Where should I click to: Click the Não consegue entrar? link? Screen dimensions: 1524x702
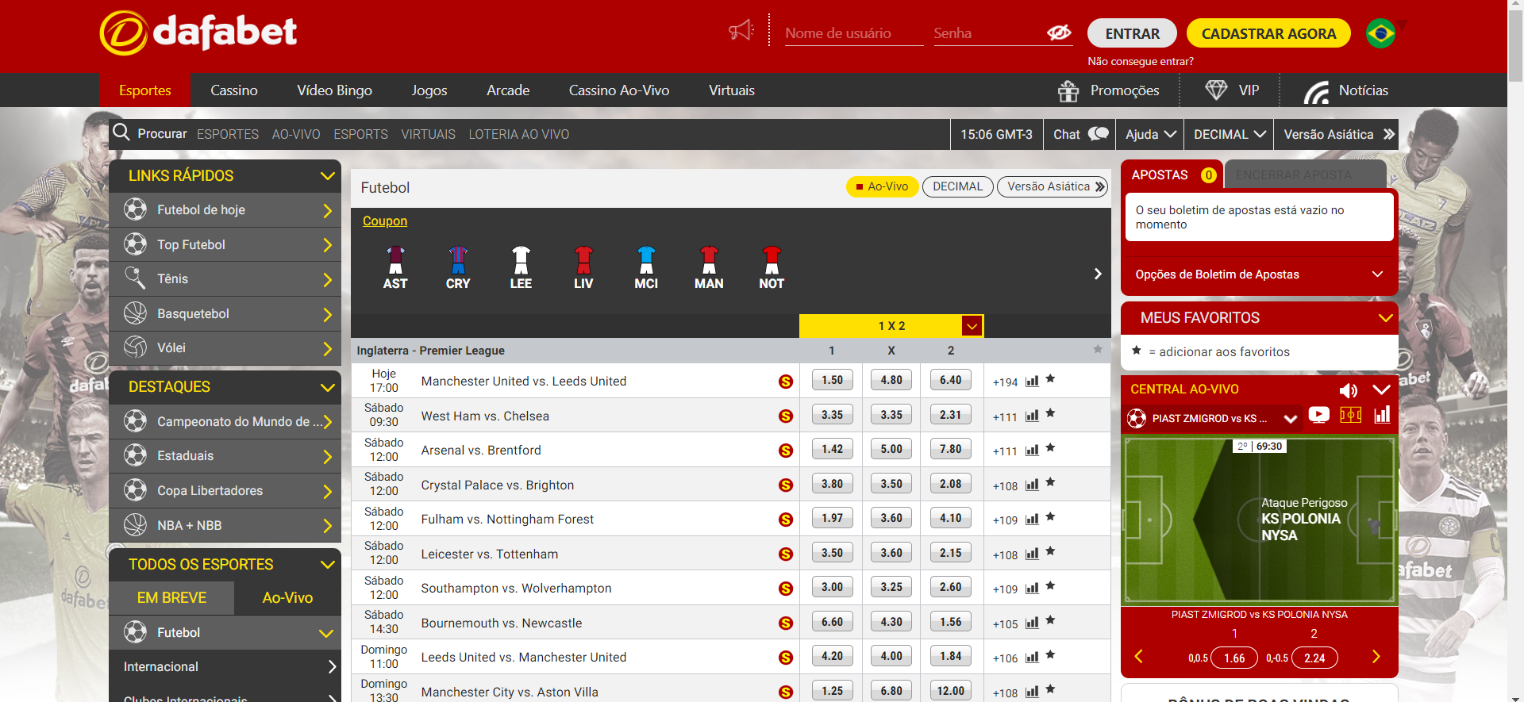1141,62
